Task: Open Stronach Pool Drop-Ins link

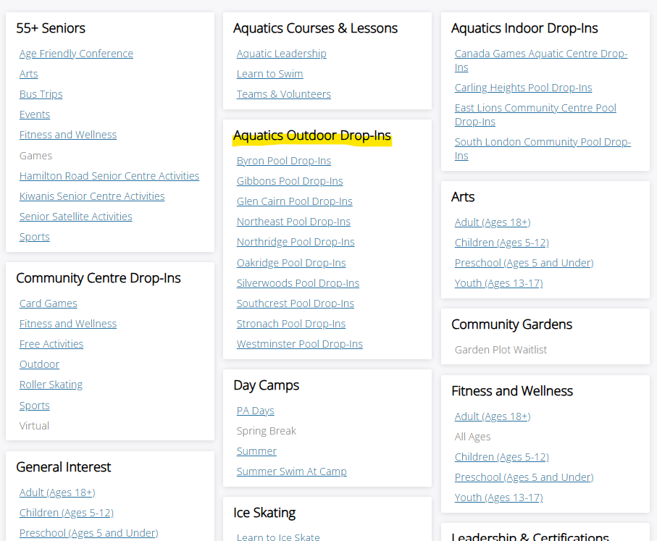Action: tap(291, 324)
